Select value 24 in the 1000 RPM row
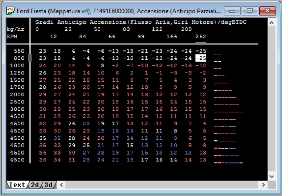The image size is (283, 196). coord(43,65)
